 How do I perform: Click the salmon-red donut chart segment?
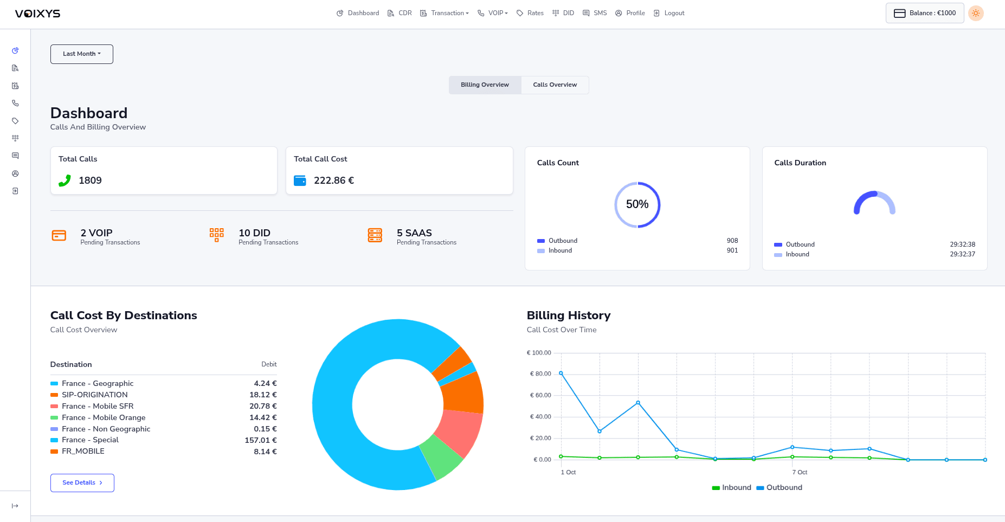460,433
